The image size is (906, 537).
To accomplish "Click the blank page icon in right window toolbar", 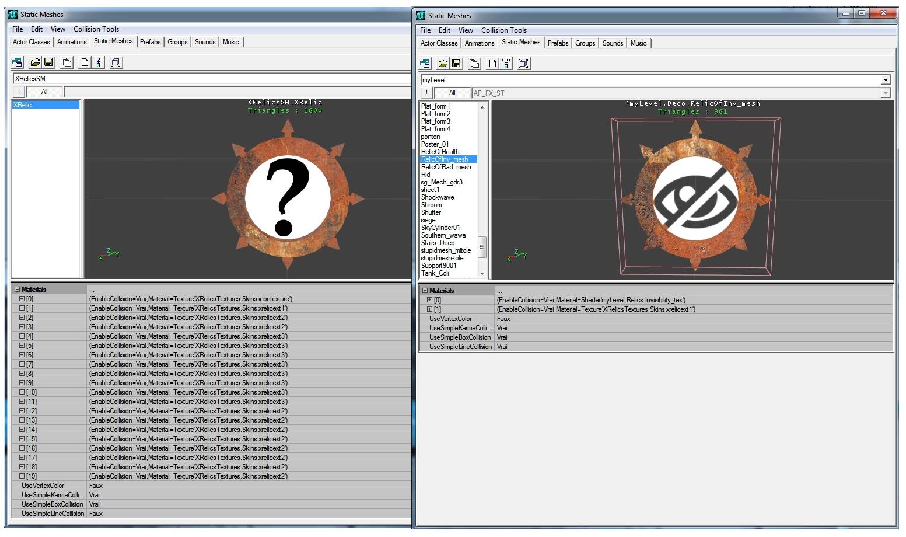I will tap(493, 64).
